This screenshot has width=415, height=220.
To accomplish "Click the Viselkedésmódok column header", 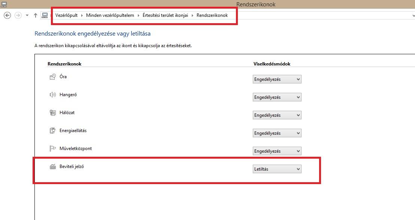I will pyautogui.click(x=272, y=64).
